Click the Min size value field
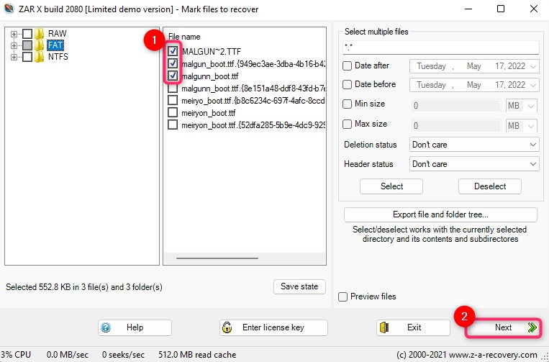This screenshot has width=549, height=362. click(x=456, y=106)
